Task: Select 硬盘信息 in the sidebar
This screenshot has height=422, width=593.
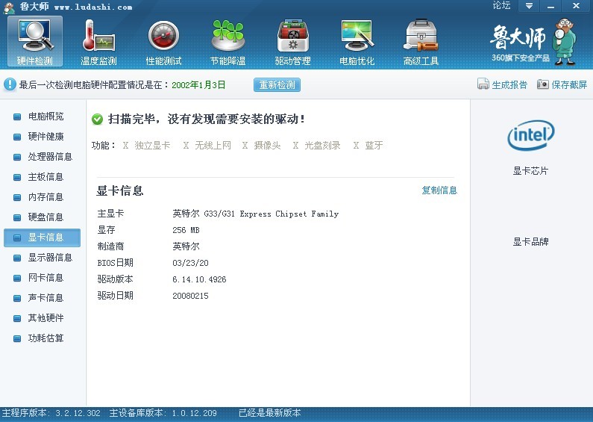Action: (x=46, y=217)
